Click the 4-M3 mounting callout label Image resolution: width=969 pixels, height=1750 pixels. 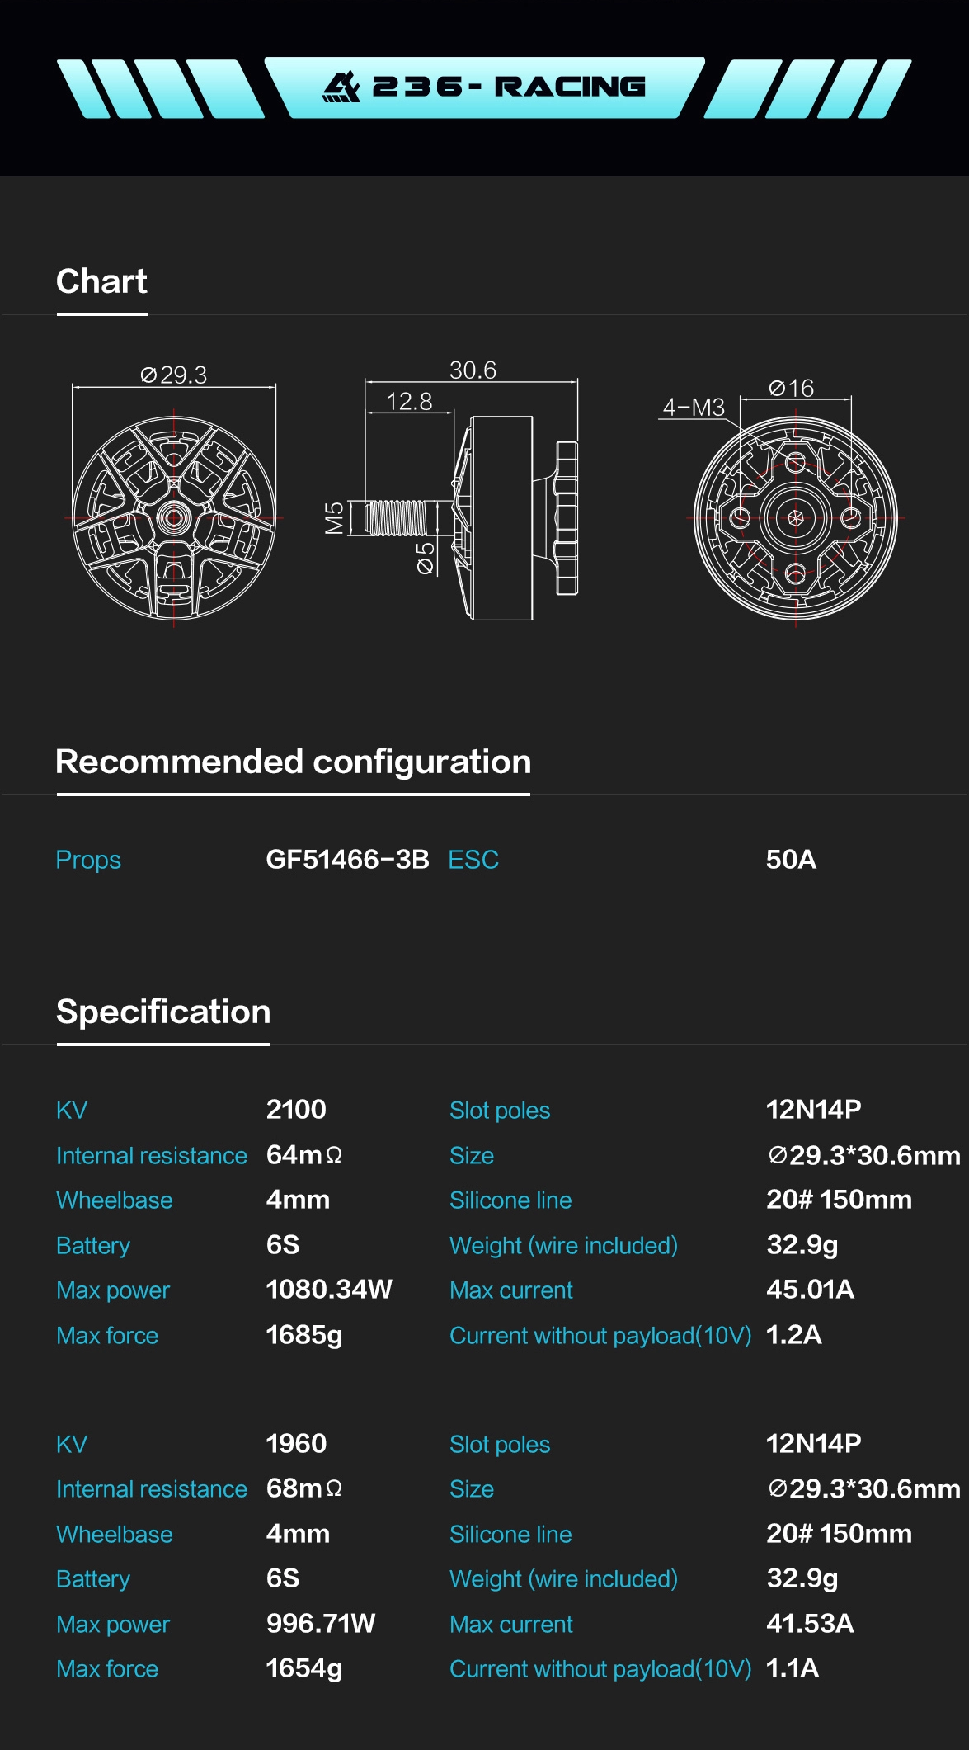tap(694, 408)
